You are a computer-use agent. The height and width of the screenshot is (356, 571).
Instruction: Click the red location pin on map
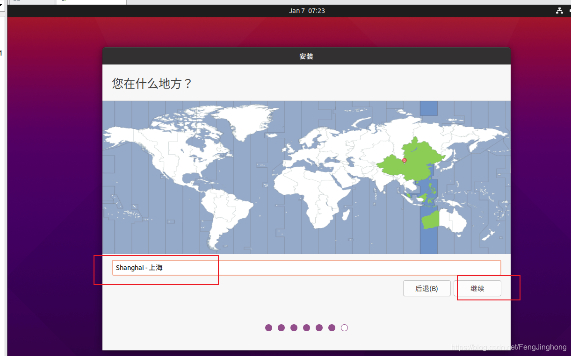tap(405, 160)
